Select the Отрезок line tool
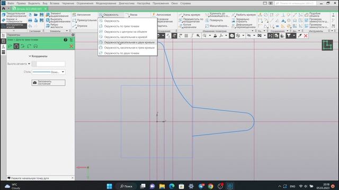 pyautogui.click(x=80, y=26)
